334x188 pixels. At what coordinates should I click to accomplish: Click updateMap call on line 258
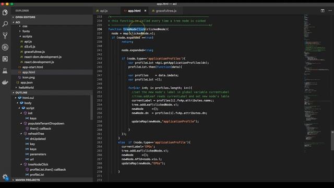165,122
